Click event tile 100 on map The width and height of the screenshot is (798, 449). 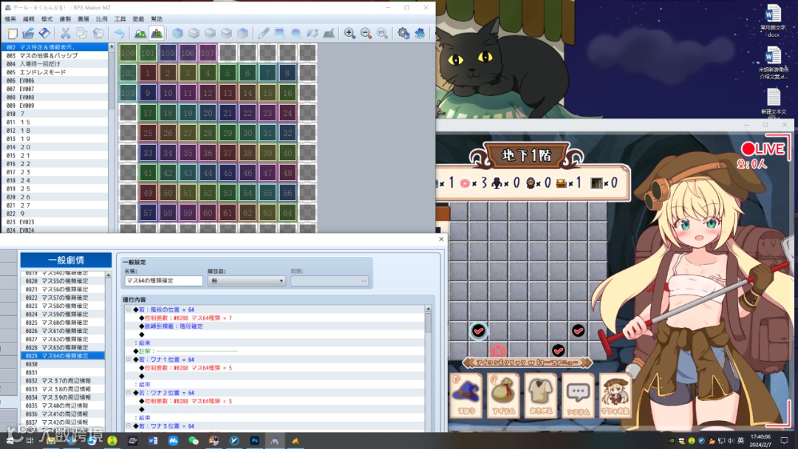(128, 53)
